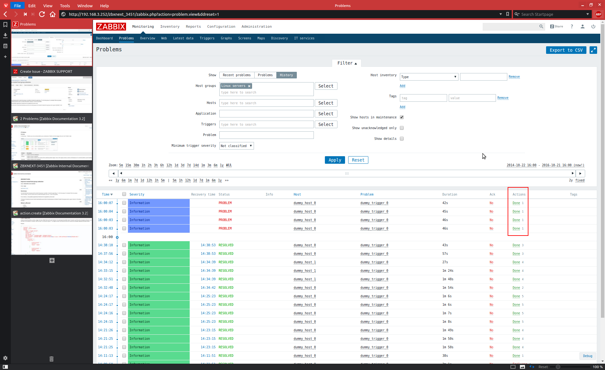Click the Export to CSV button
This screenshot has width=605, height=370.
[566, 50]
